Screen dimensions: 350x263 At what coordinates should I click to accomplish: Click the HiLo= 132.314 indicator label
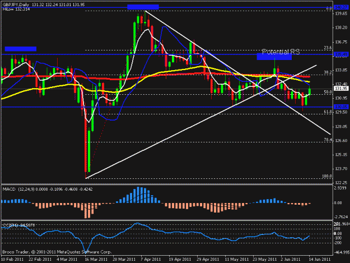pos(16,9)
